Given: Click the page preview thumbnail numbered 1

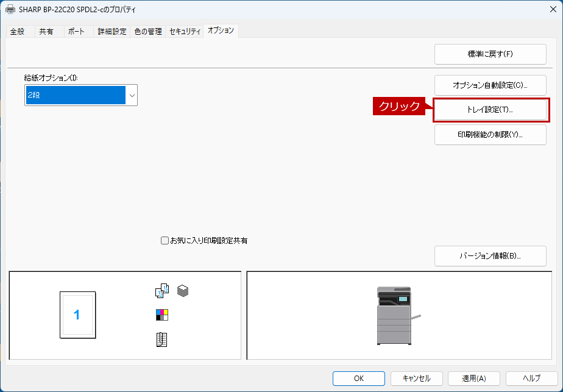Looking at the screenshot, I should 77,315.
